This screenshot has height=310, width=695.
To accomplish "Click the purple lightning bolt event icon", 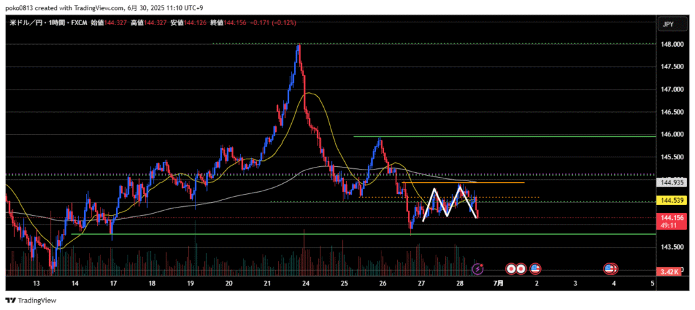I will (477, 269).
